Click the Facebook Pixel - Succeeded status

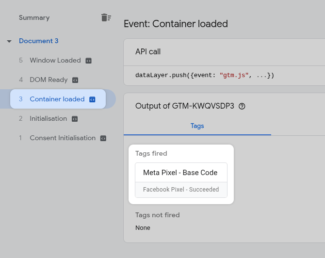(181, 190)
